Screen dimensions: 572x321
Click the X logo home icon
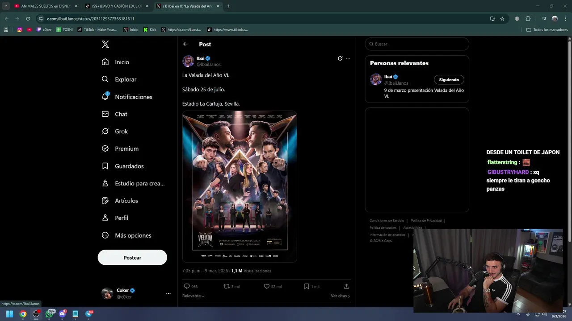click(105, 44)
